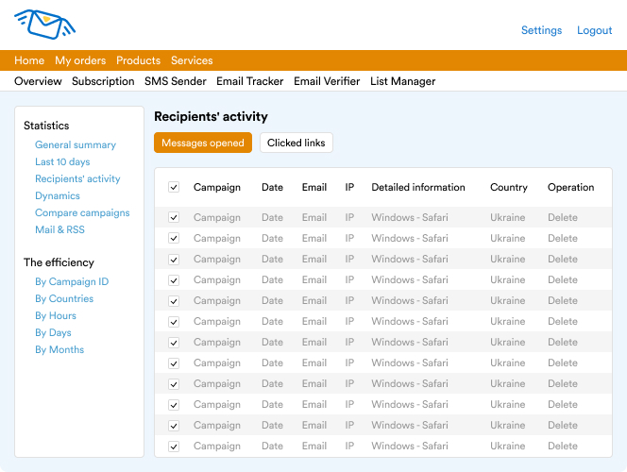View the Last 10 days statistics

click(62, 162)
